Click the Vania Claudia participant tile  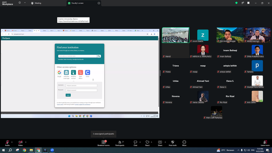[x=203, y=96]
